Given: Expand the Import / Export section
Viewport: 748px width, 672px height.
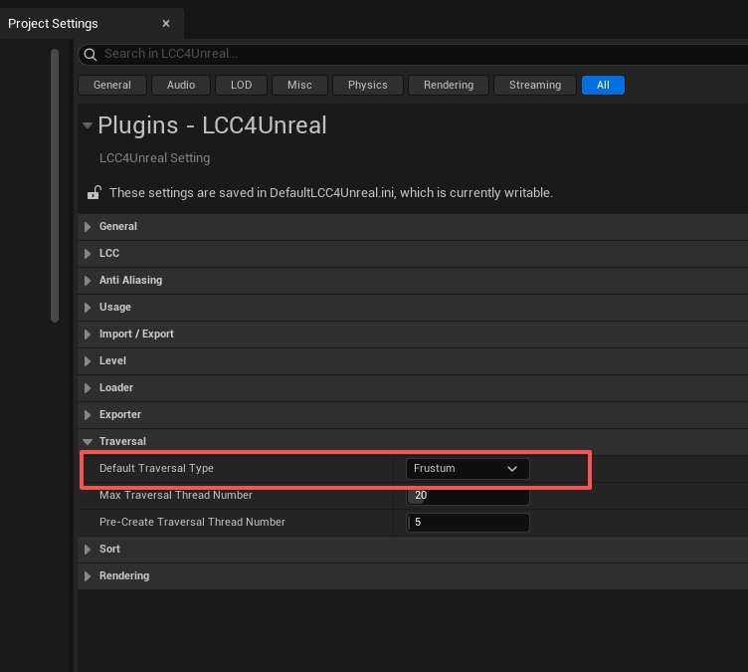Looking at the screenshot, I should coord(88,335).
